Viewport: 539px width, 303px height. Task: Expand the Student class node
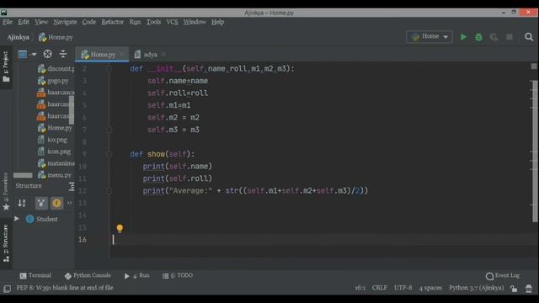tap(17, 219)
